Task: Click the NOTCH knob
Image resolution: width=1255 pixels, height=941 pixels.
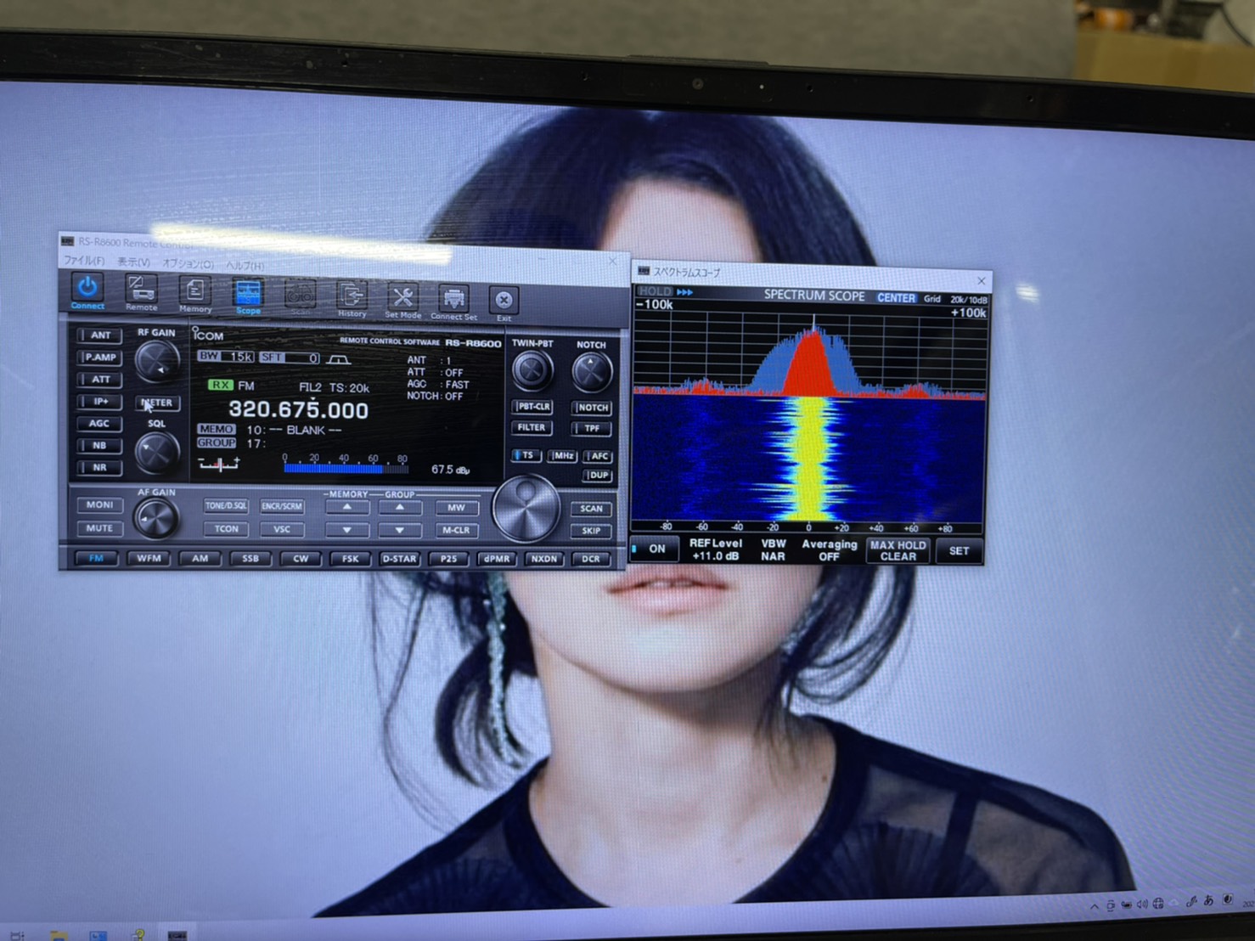Action: (x=591, y=372)
